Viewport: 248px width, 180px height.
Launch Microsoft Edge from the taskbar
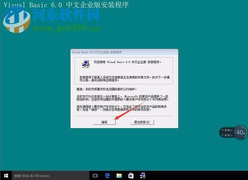pos(107,176)
